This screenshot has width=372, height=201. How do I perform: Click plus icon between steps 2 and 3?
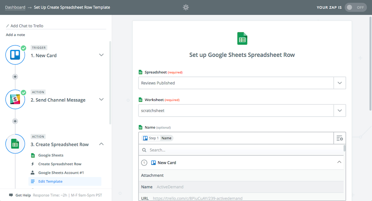point(15,121)
